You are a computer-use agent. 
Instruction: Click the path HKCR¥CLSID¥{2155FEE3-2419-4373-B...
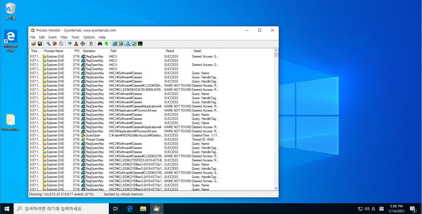[x=136, y=160]
